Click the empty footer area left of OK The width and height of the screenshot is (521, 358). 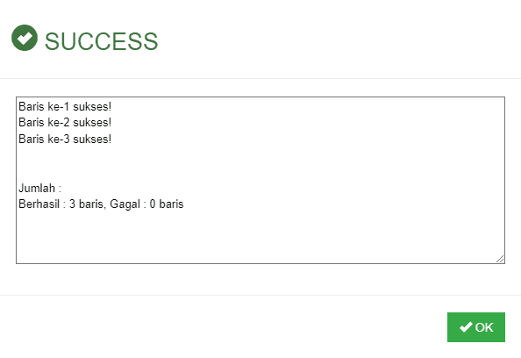(x=223, y=327)
